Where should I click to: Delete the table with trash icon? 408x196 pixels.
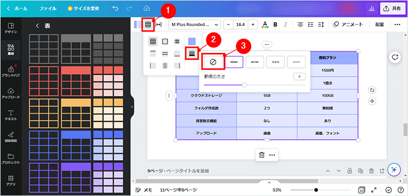tap(262, 155)
